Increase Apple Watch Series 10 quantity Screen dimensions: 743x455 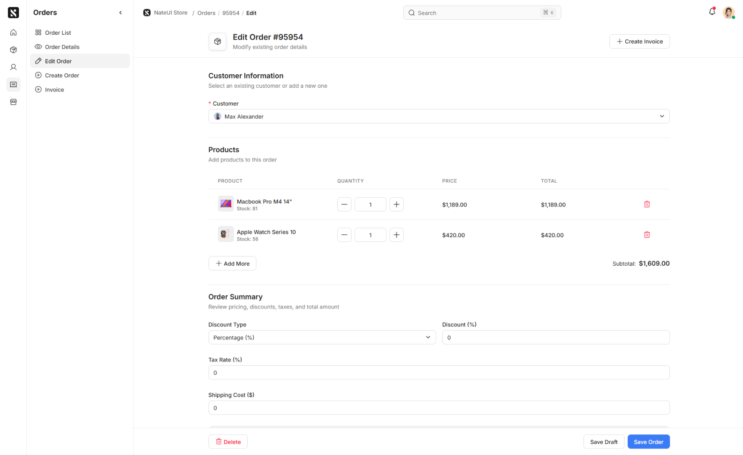click(x=396, y=235)
